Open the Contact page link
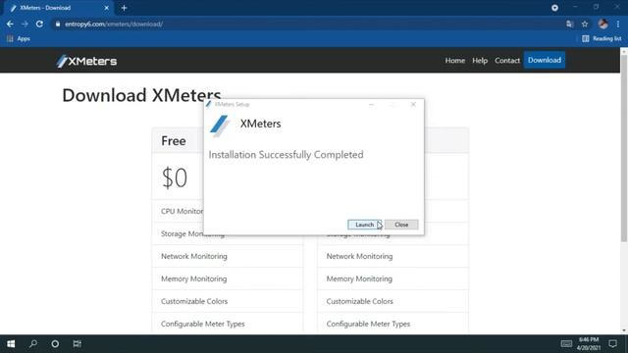 (507, 61)
